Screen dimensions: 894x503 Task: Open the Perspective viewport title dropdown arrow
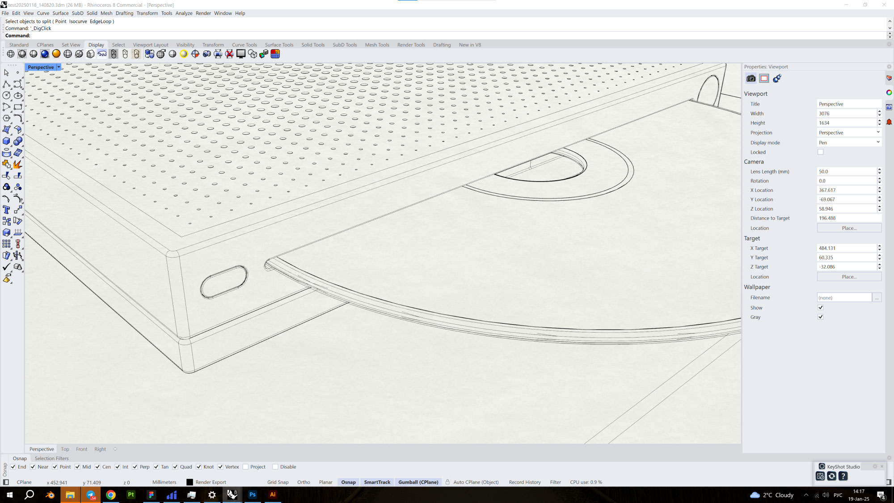(59, 67)
